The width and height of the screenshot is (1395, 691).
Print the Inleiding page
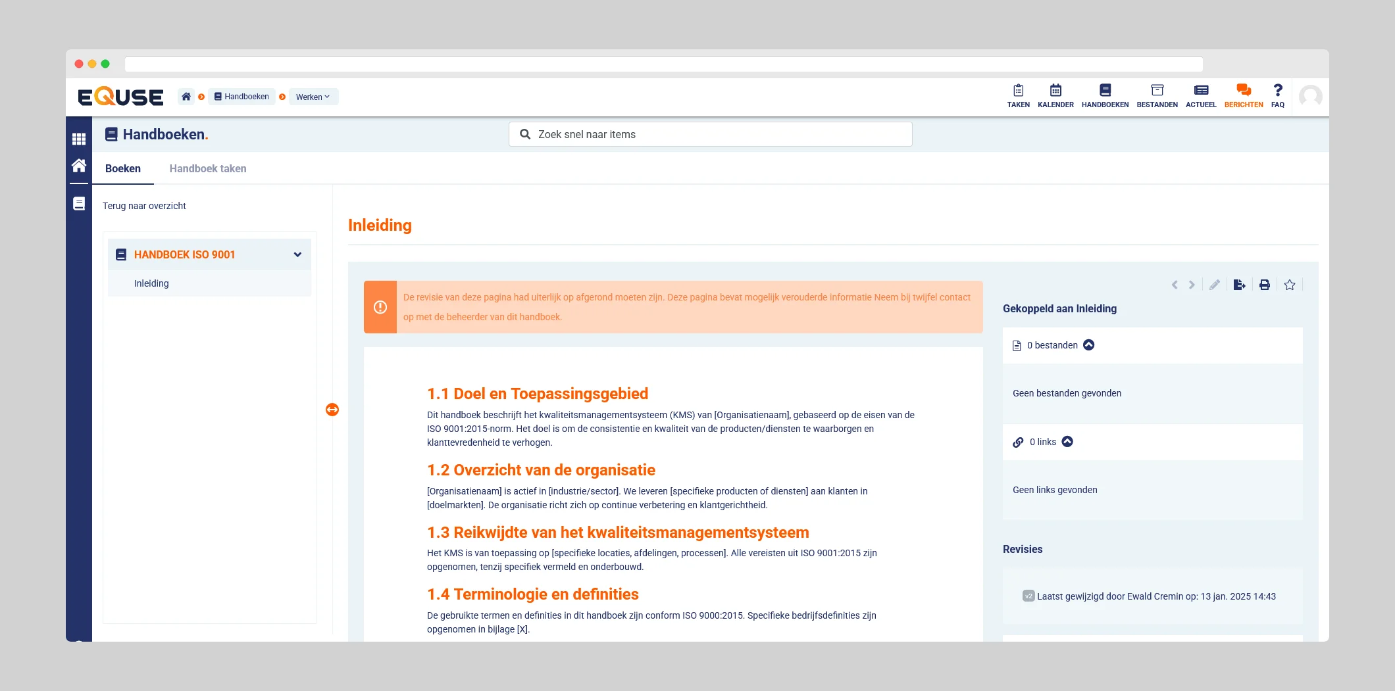click(1264, 285)
